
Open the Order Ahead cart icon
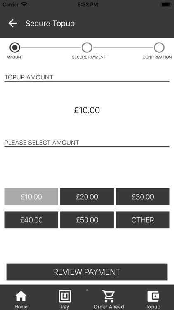[x=109, y=296]
